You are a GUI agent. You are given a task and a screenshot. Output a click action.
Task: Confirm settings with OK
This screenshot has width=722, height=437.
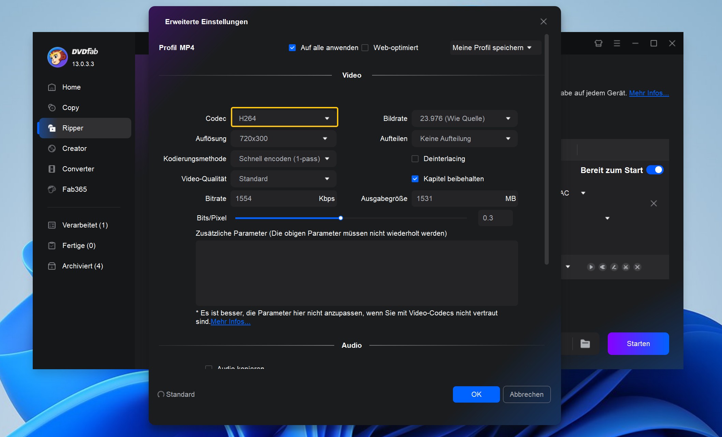coord(476,394)
